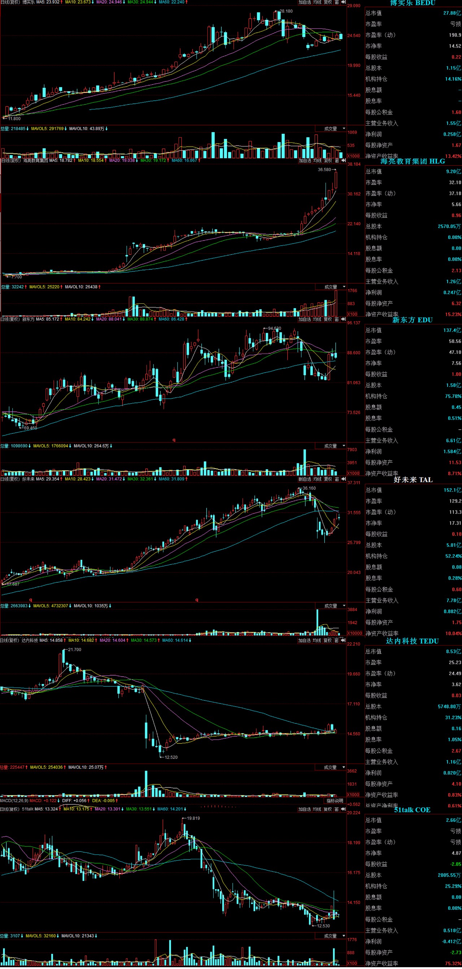
Task: Click the 21.700 high price label on 达内科技 chart
Action: [74, 650]
